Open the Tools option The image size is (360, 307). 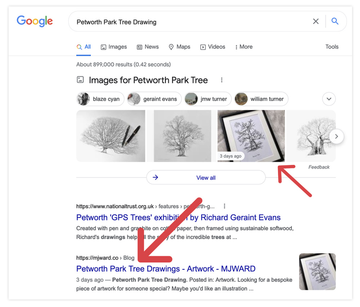tap(332, 47)
